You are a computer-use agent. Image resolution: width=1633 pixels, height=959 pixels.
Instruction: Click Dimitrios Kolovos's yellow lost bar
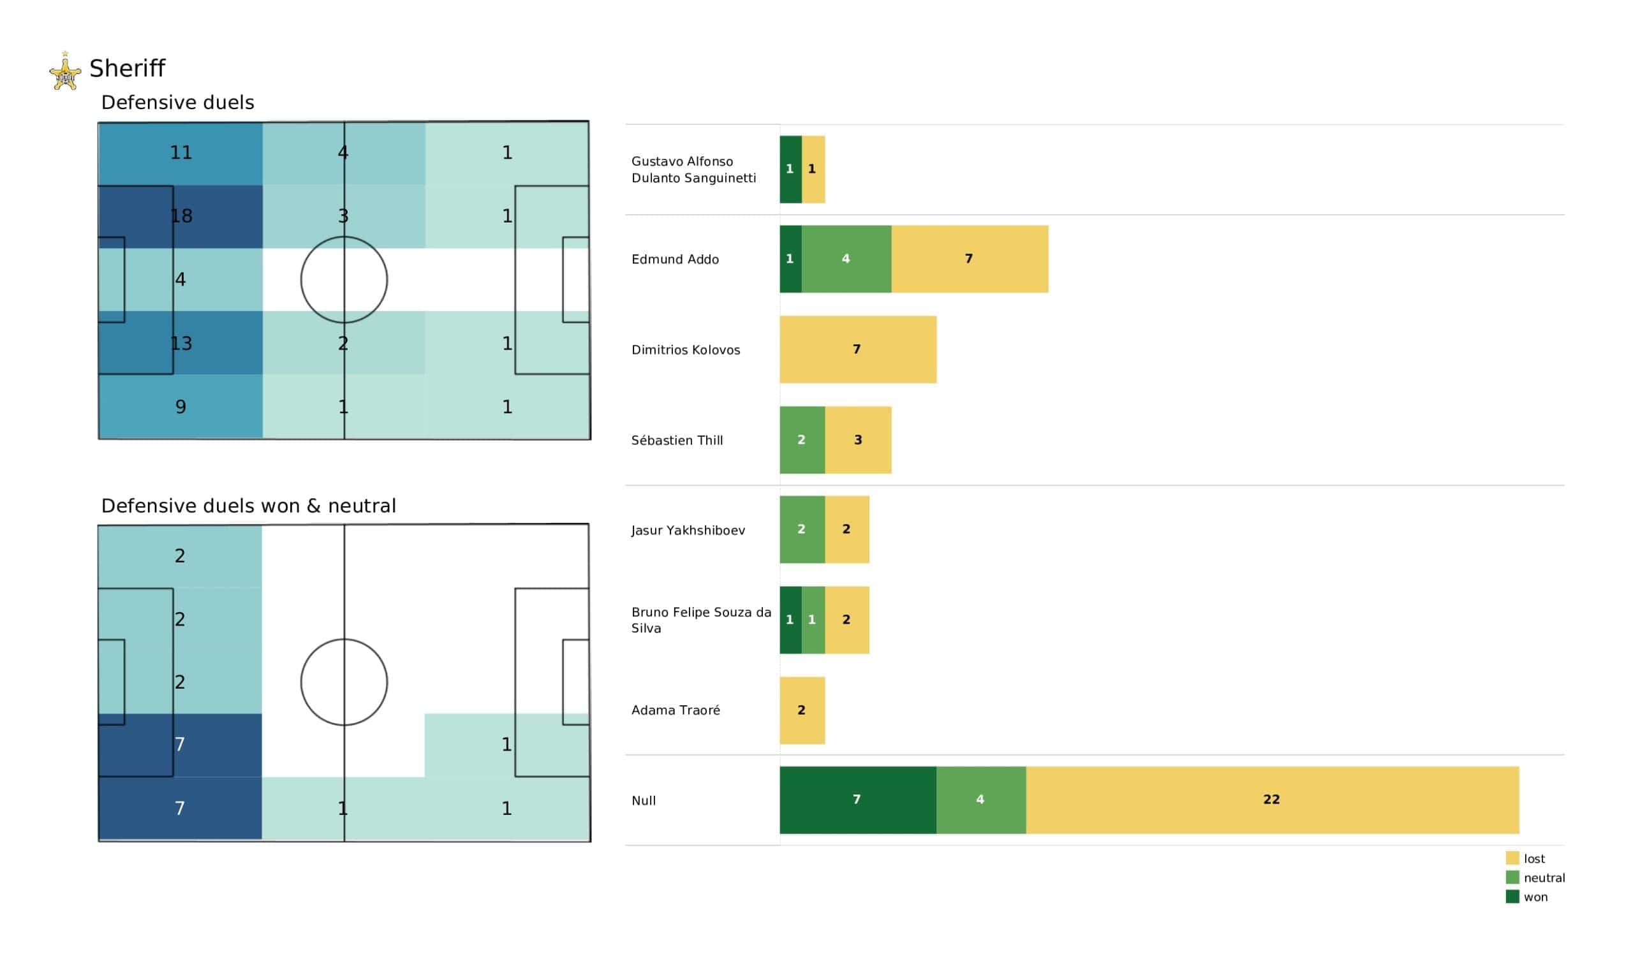pyautogui.click(x=857, y=349)
